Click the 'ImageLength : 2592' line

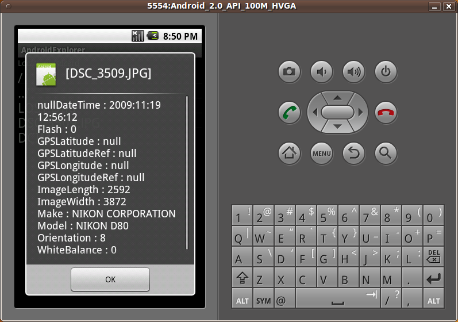tap(83, 190)
